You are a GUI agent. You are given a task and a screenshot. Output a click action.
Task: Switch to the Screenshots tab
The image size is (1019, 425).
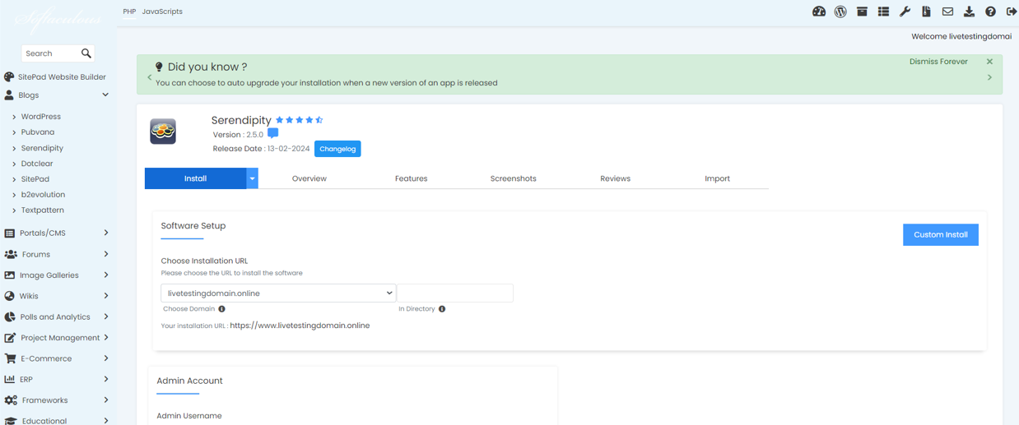click(513, 178)
